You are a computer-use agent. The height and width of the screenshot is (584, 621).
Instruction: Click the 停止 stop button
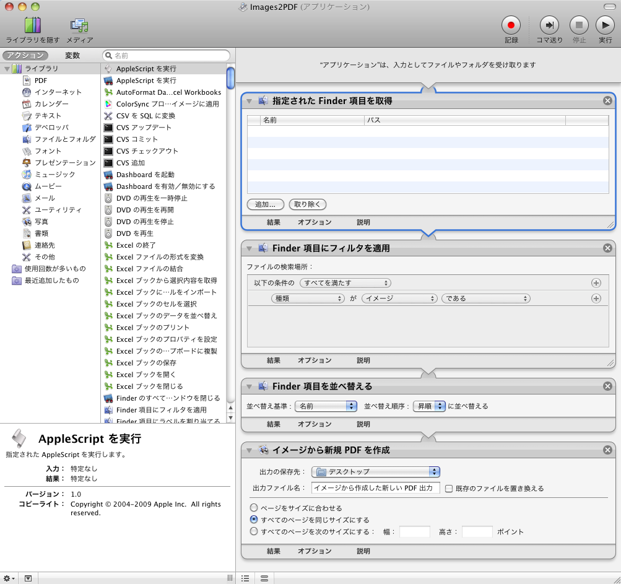pos(579,25)
